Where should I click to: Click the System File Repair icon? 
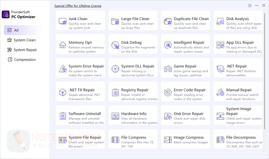click(x=62, y=140)
